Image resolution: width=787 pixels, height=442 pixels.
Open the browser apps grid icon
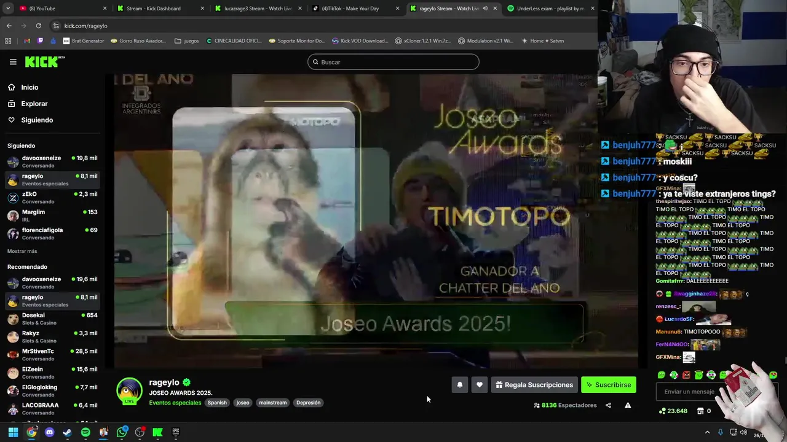tap(8, 41)
